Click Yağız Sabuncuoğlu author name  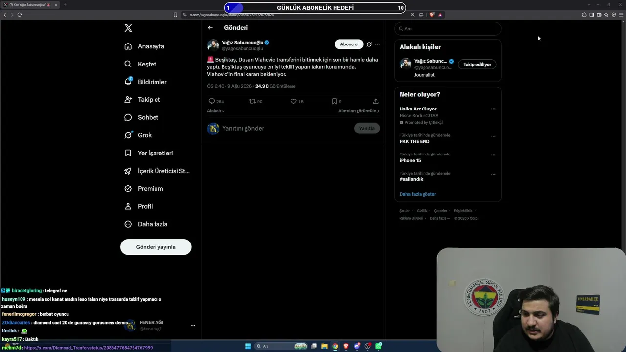(242, 43)
